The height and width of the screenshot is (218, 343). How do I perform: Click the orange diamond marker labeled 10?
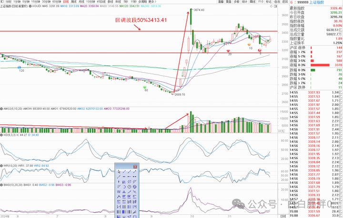point(249,45)
